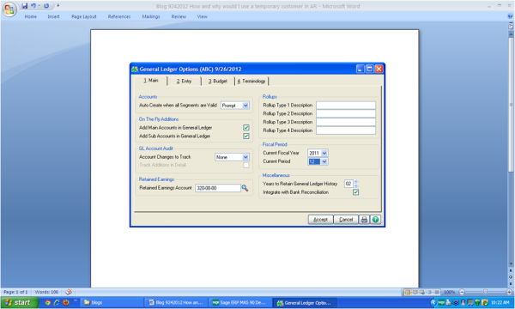Click the zoom in plus button
The height and width of the screenshot is (309, 515).
[x=509, y=292]
